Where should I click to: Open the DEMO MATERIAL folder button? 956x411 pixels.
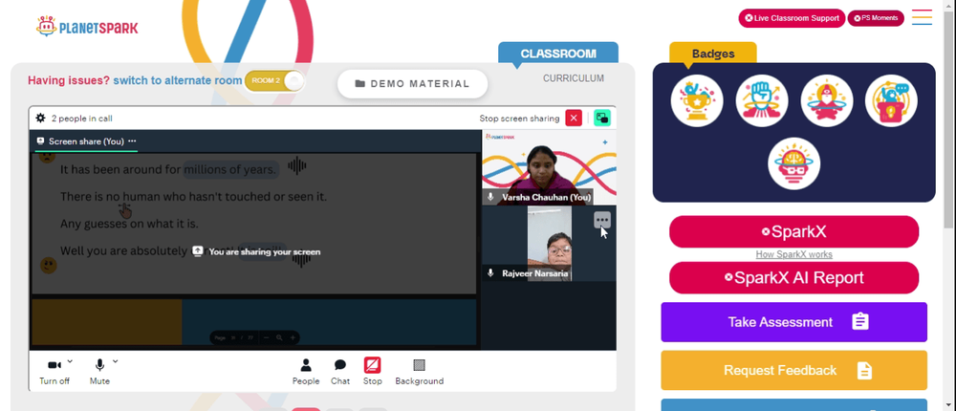(x=413, y=84)
